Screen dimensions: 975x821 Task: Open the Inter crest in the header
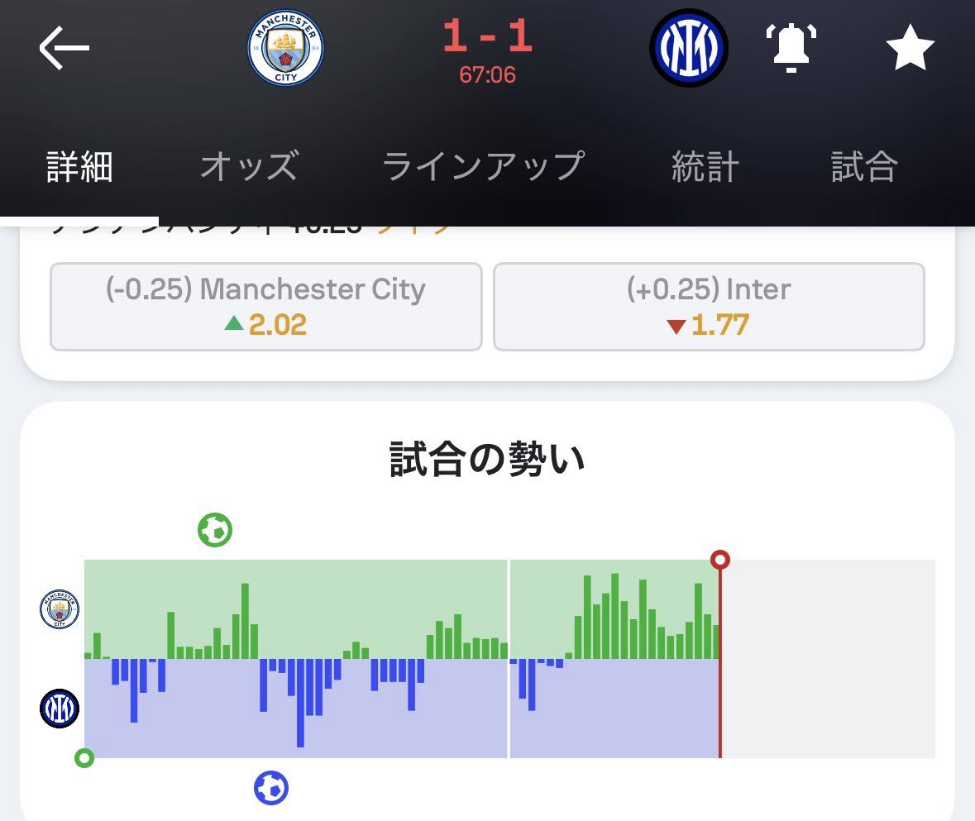tap(688, 48)
